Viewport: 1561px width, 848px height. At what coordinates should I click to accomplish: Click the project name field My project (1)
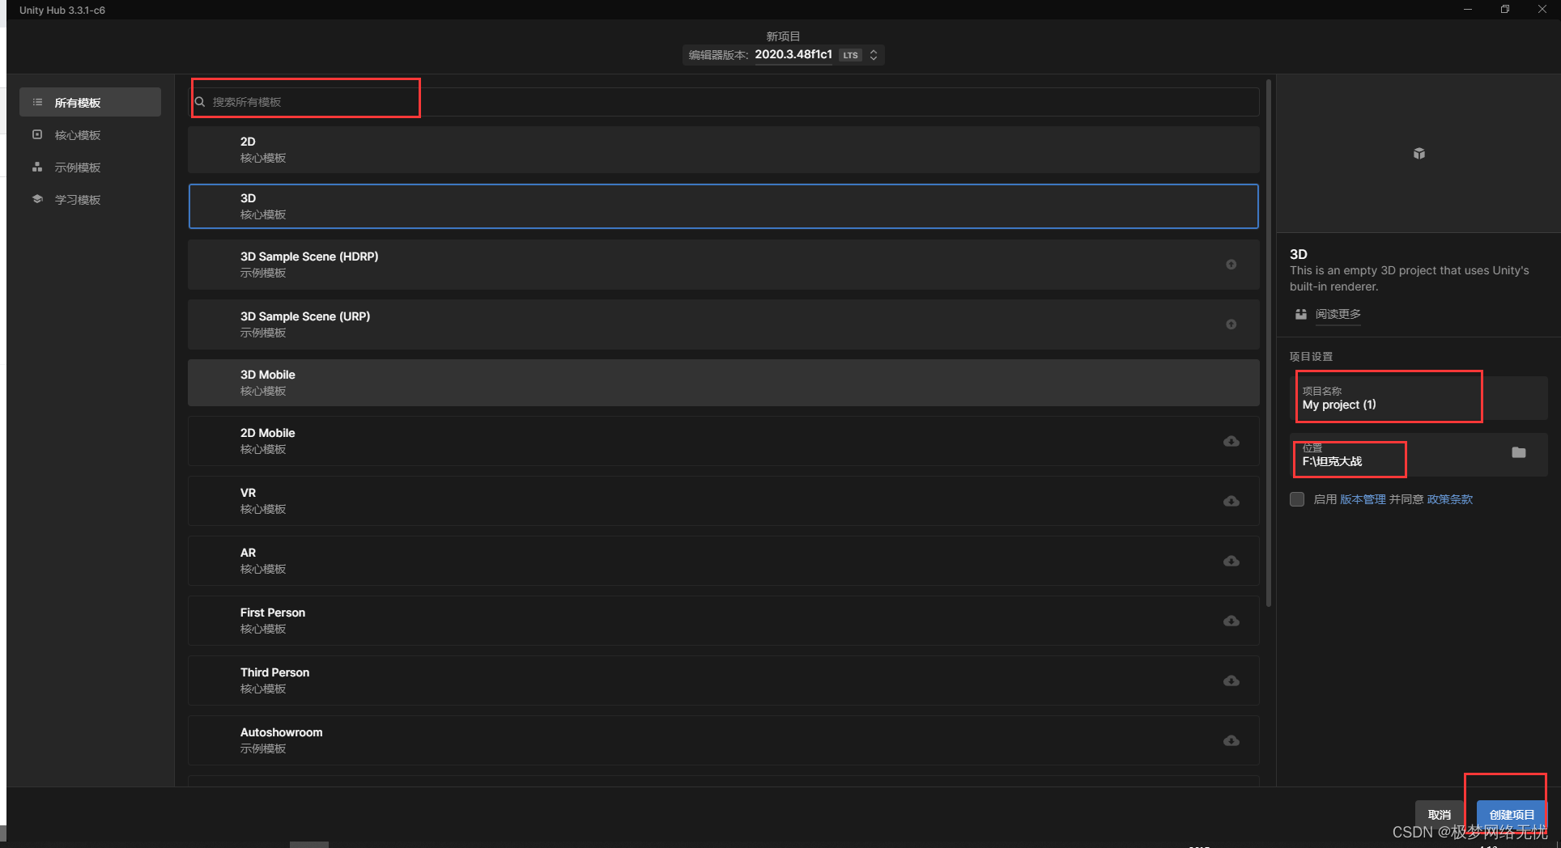(1419, 398)
